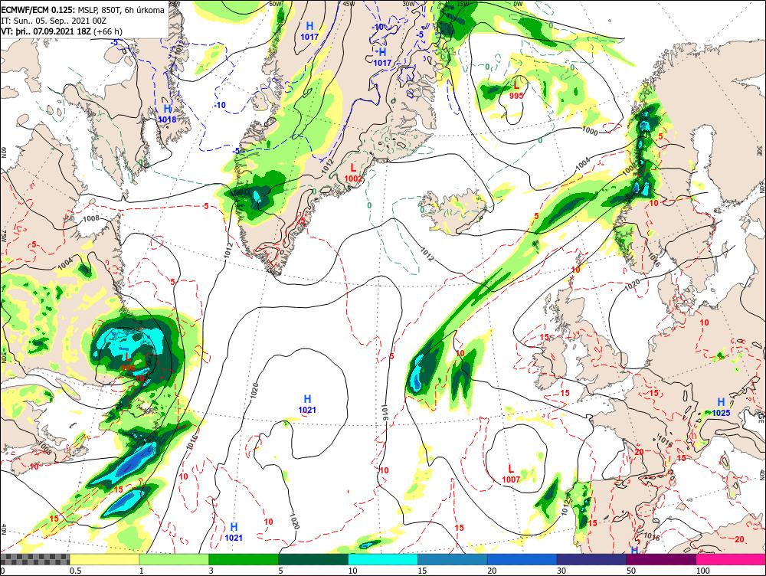766x576 pixels.
Task: Click the L 996 low over Newfoundland storm
Action: pos(128,362)
